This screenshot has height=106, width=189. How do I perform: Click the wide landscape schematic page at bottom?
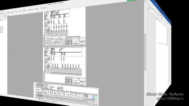click(x=66, y=94)
